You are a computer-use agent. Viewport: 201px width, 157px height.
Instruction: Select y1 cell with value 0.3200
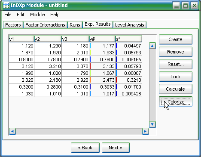pyautogui.click(x=21, y=87)
